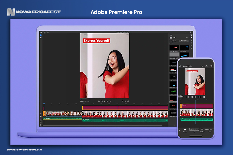The image size is (233, 155).
Task: Tap the Source Sans Font selector on phone
Action: tap(209, 130)
